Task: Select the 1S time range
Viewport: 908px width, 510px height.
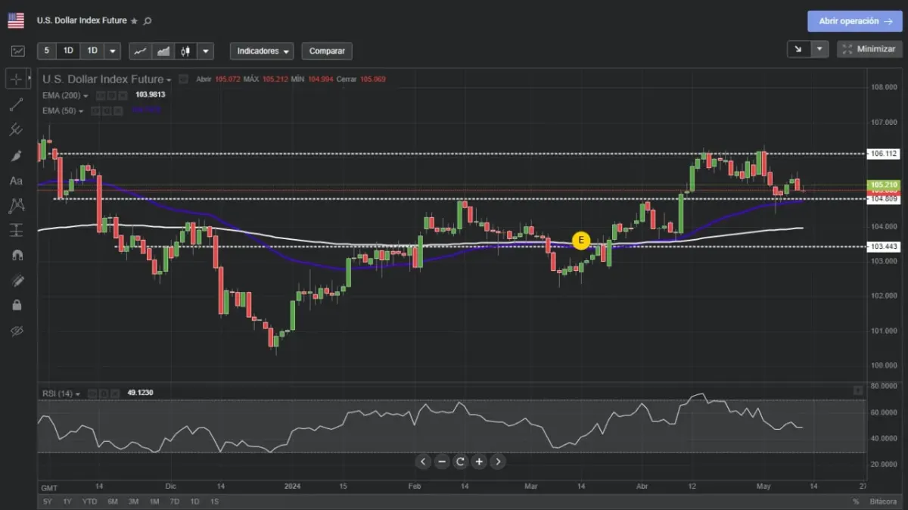Action: click(214, 502)
